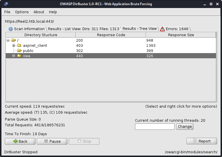This screenshot has height=157, width=222.
Task: Expand the owa directory node
Action: (x=14, y=56)
